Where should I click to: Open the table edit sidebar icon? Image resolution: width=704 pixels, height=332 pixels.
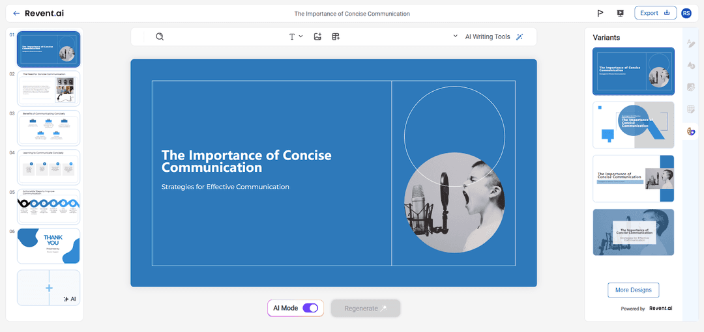[x=690, y=109]
